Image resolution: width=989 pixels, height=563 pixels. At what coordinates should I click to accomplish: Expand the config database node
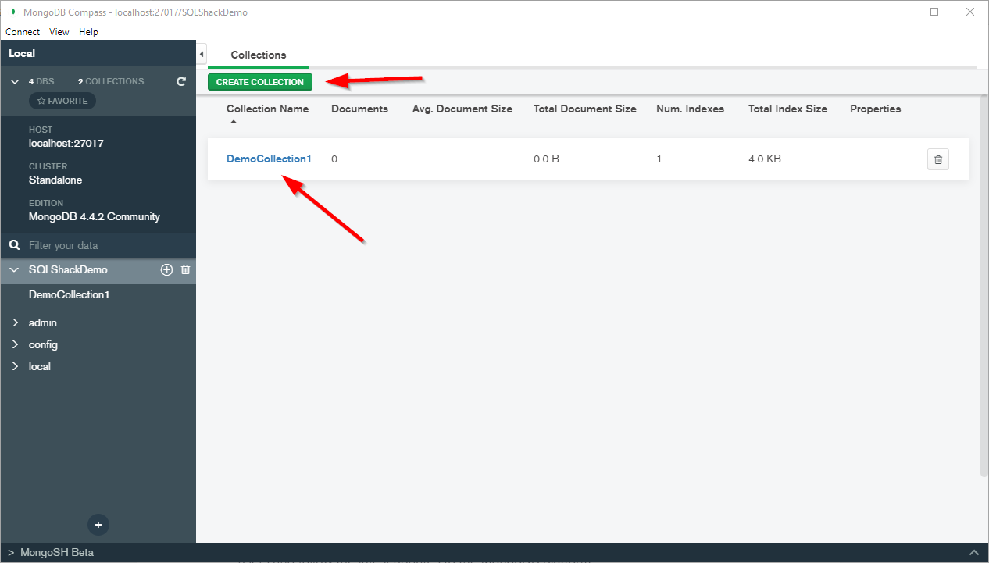tap(14, 344)
